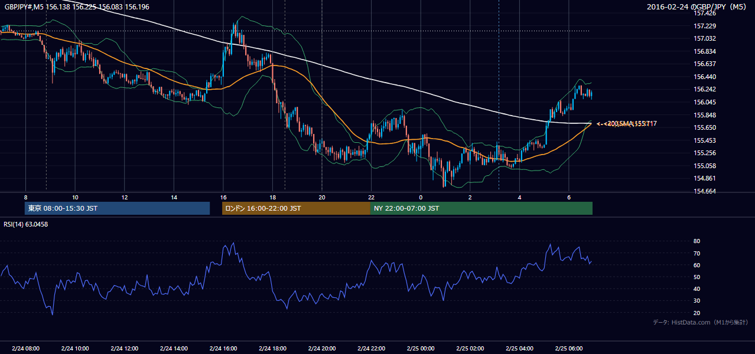Viewport: 755px width, 354px height.
Task: Click the 2/24 10:00 time label
Action: click(x=75, y=349)
